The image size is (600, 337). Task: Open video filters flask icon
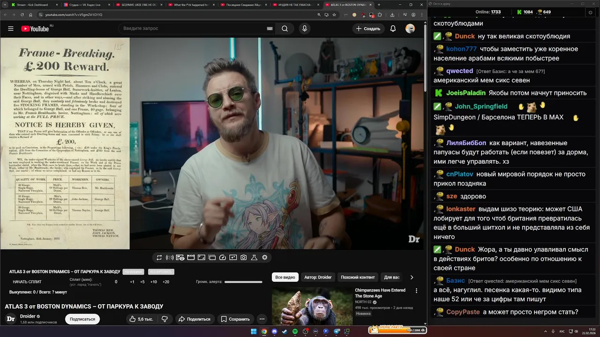point(254,257)
